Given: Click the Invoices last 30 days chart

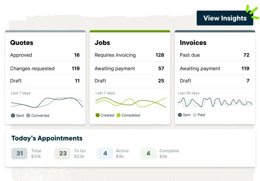Looking at the screenshot, I should coord(215,102).
